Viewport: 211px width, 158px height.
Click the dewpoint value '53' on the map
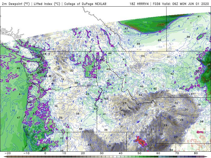point(207,81)
